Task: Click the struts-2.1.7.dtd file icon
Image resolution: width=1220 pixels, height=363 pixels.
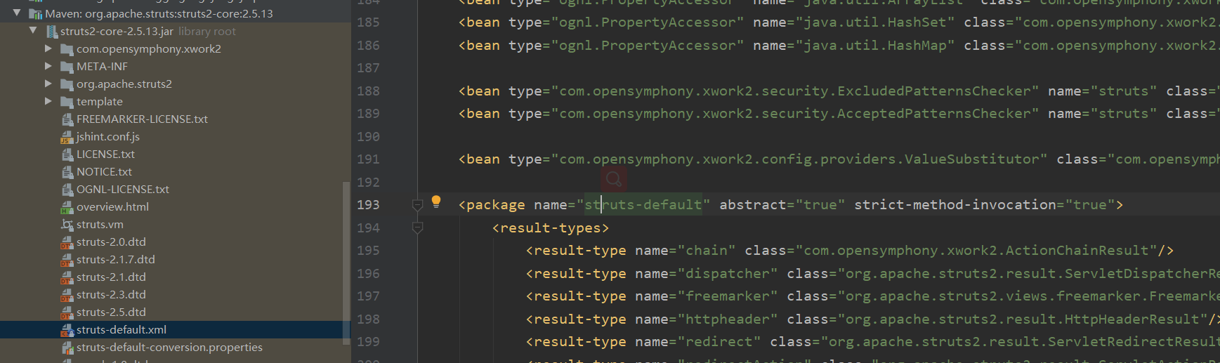Action: [67, 260]
